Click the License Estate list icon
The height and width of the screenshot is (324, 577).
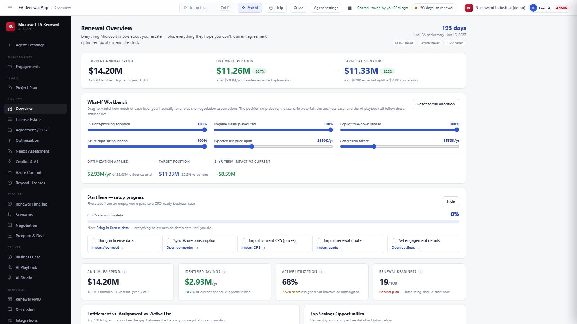10,120
